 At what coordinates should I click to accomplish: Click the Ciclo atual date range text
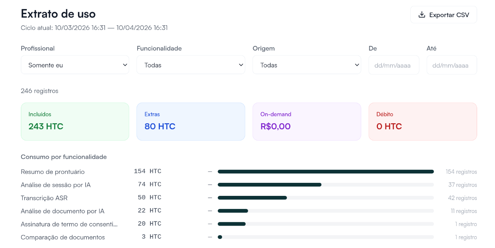(x=94, y=28)
